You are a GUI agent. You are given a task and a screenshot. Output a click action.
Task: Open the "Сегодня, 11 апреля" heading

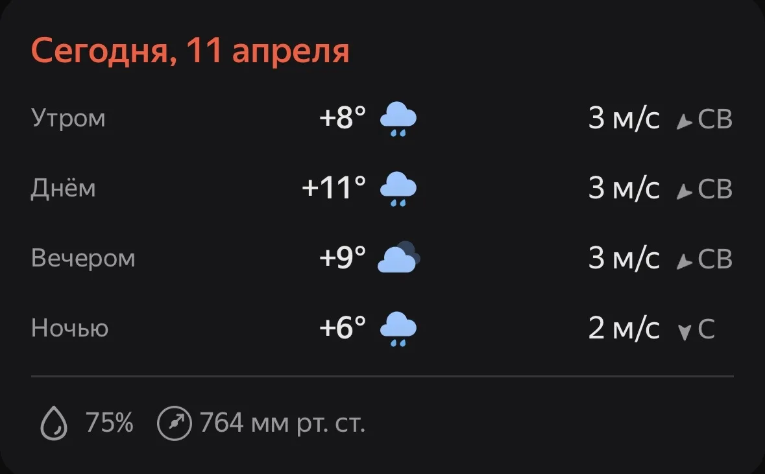coord(190,51)
